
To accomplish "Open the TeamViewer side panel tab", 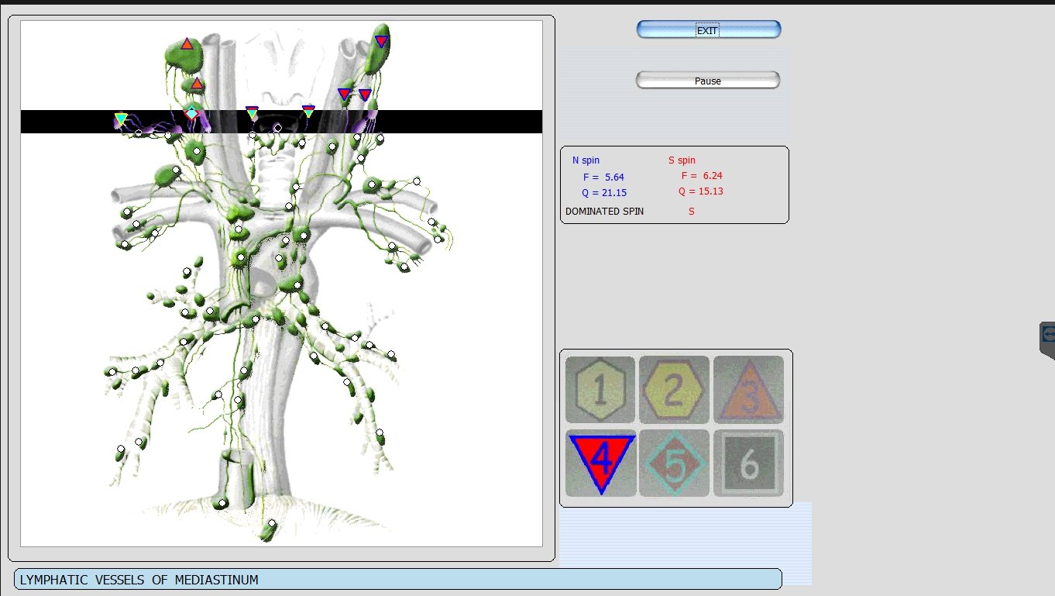I will 1047,335.
